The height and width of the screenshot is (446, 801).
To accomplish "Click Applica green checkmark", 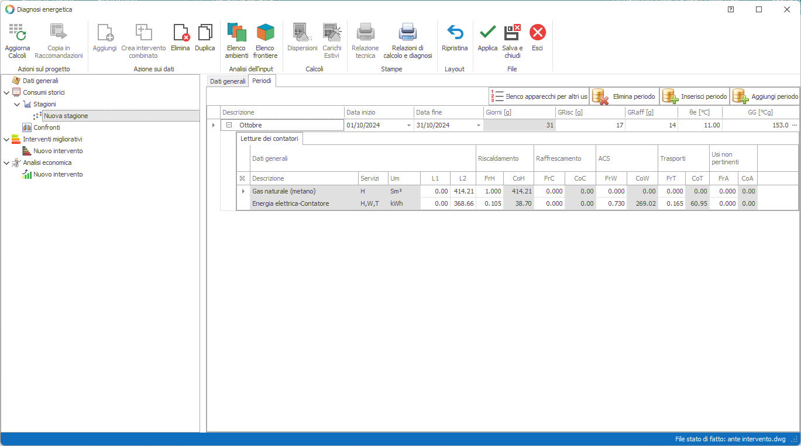I will coord(487,33).
